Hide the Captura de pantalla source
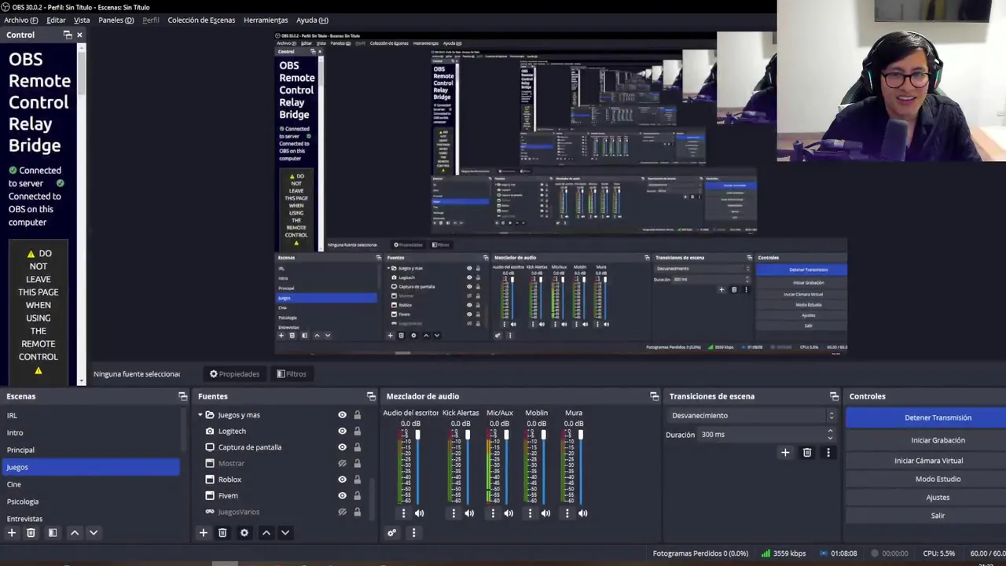This screenshot has width=1006, height=566. point(342,447)
